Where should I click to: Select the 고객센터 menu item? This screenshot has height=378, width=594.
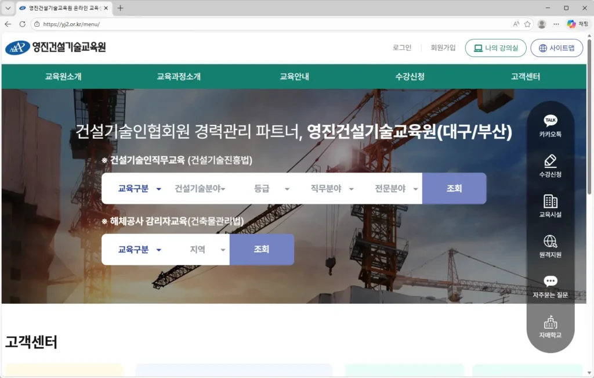tap(525, 77)
